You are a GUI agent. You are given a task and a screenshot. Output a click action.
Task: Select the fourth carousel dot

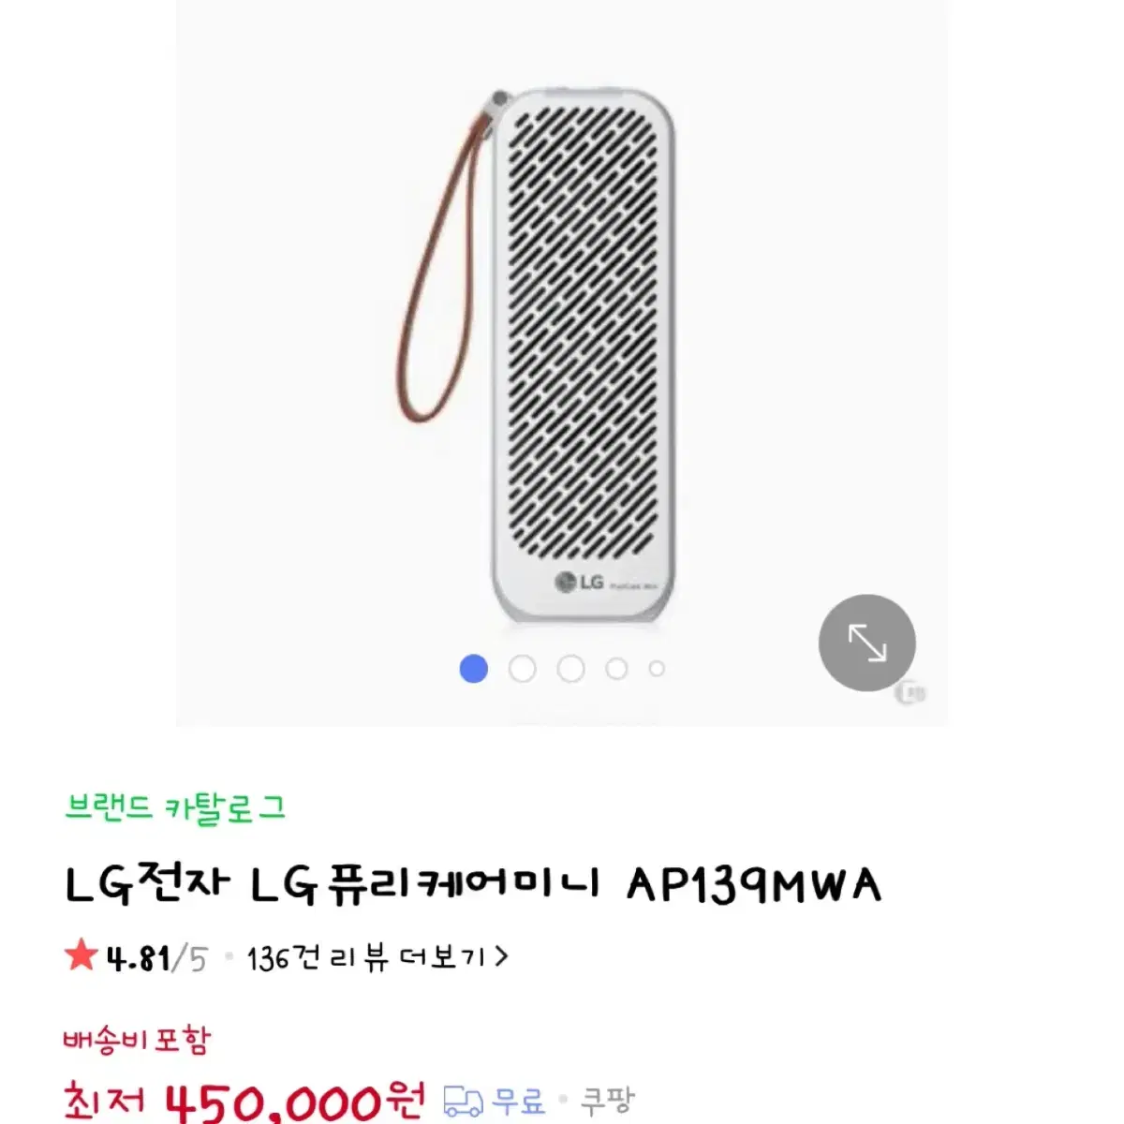[x=616, y=669]
